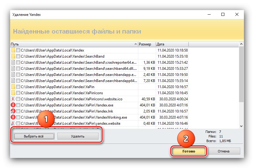This screenshot has height=168, width=254.
Task: Tick the crashreporter64 file checkbox
Action: pyautogui.click(x=18, y=62)
